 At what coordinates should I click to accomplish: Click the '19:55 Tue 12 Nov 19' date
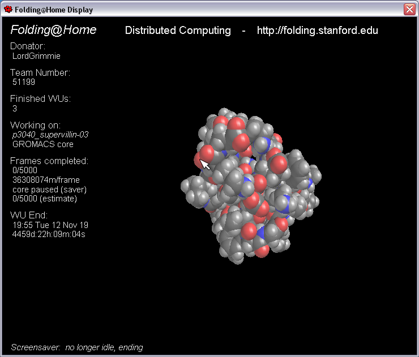(x=50, y=225)
